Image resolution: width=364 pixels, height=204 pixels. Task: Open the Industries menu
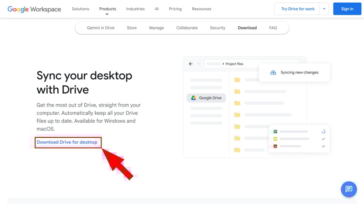pos(135,9)
